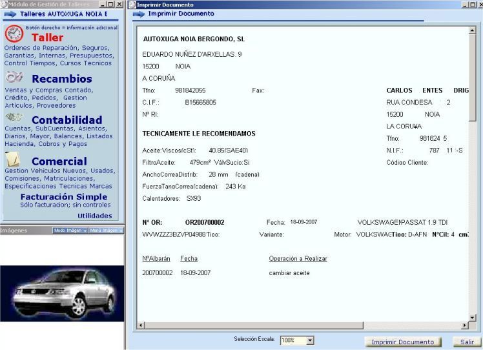
Task: Click 'Artículos, Proveedores' text
Action: pyautogui.click(x=40, y=105)
